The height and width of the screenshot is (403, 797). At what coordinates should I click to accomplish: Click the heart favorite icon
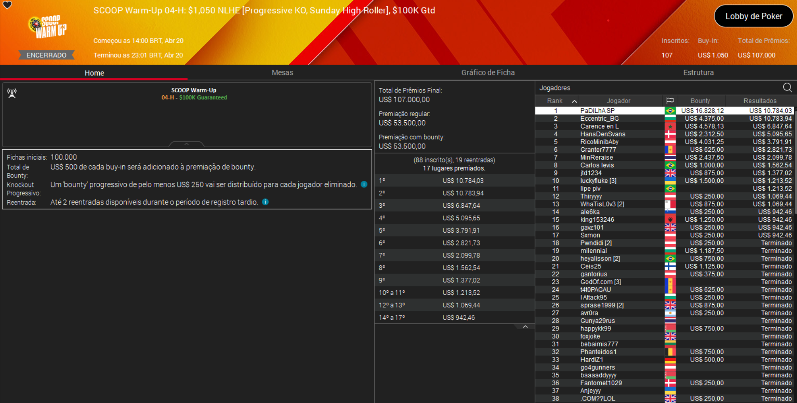7,5
